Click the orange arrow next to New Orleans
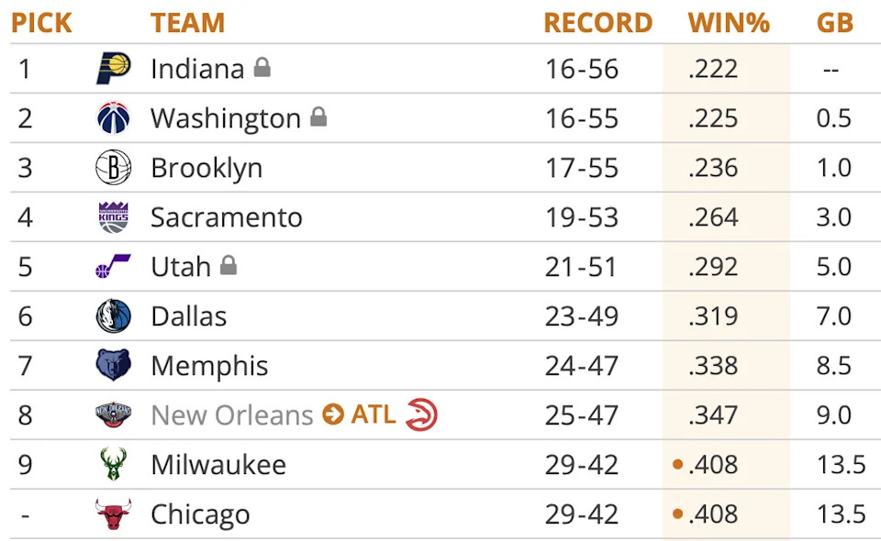 333,415
